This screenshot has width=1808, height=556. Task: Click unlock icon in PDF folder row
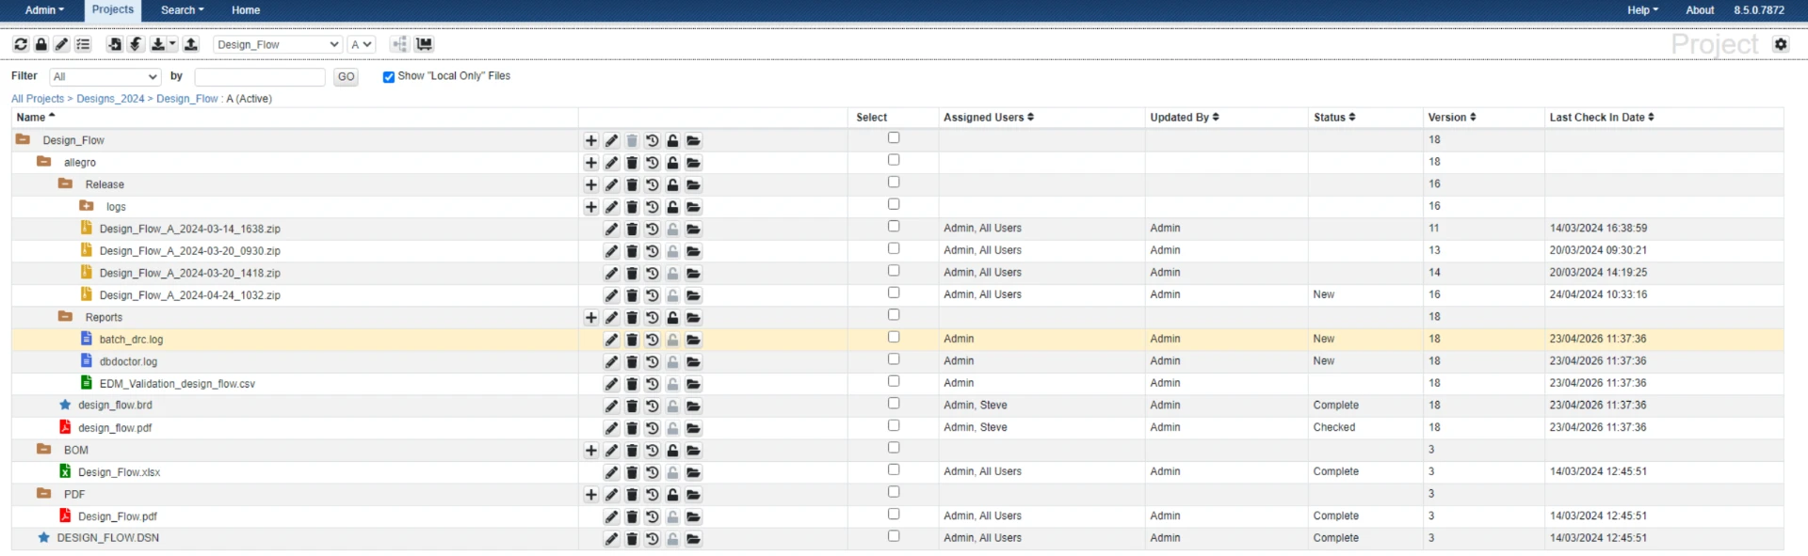point(672,495)
